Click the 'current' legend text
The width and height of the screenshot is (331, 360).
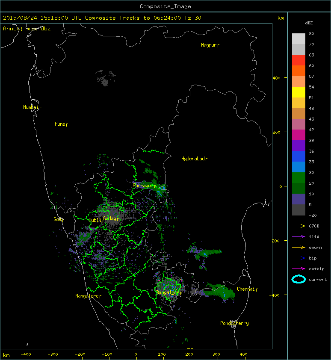(318, 280)
